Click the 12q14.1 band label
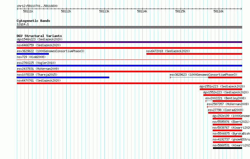Screen dimensions: 250x159 coord(23,24)
